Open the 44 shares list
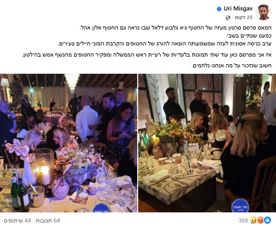276x226 pixels. point(17,221)
